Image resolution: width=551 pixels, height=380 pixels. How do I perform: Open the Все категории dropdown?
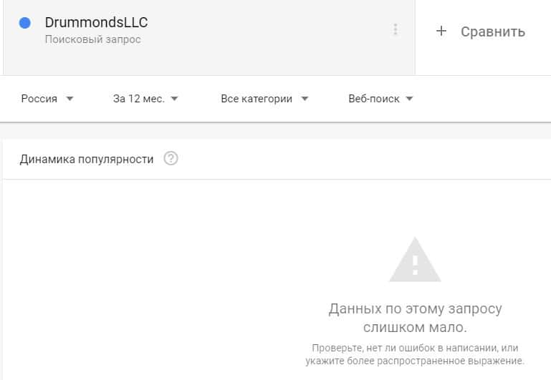point(264,99)
